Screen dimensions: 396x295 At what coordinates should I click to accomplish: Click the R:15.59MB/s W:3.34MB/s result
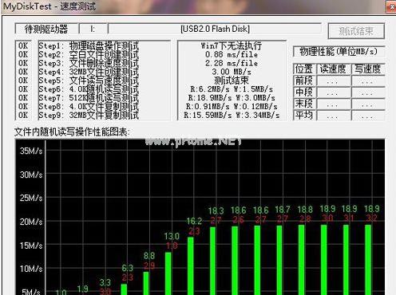click(x=232, y=115)
